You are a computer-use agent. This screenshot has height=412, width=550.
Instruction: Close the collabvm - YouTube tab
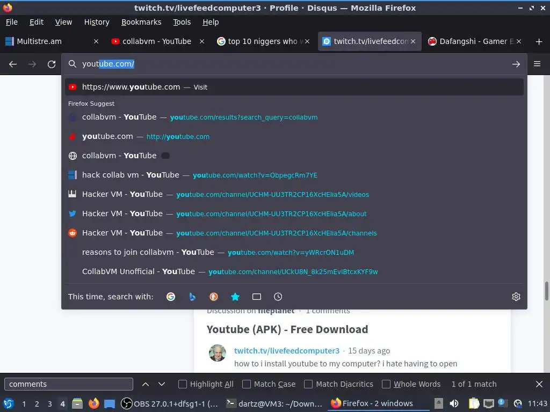click(x=202, y=41)
